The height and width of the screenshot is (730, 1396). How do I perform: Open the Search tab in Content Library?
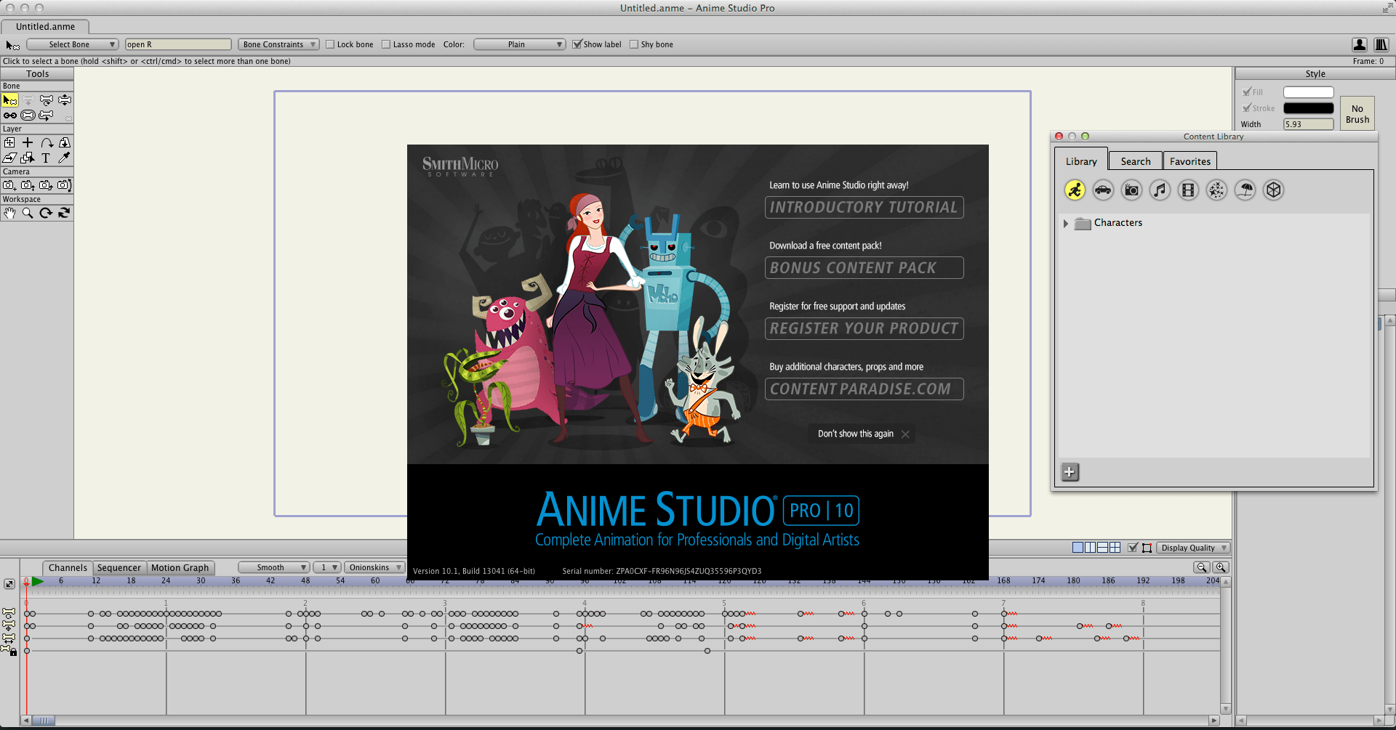pos(1136,161)
